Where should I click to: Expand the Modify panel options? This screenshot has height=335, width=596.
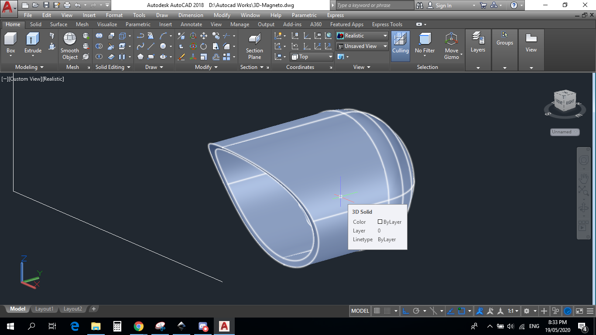pos(206,67)
